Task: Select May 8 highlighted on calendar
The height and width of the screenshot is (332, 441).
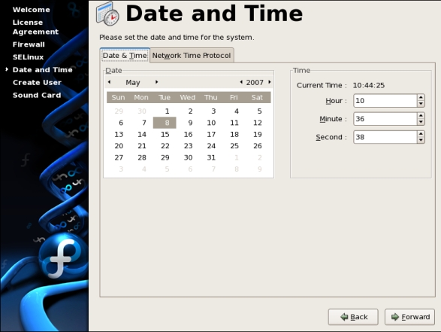Action: pyautogui.click(x=165, y=123)
